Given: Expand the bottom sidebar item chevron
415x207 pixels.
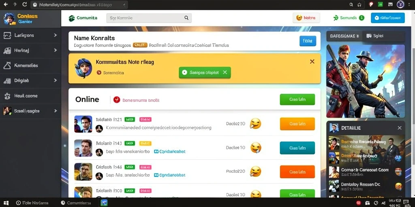Looking at the screenshot, I should pyautogui.click(x=55, y=111).
